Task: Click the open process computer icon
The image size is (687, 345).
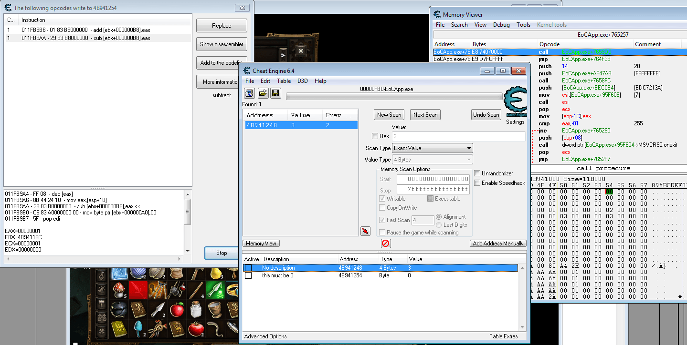Action: 249,93
